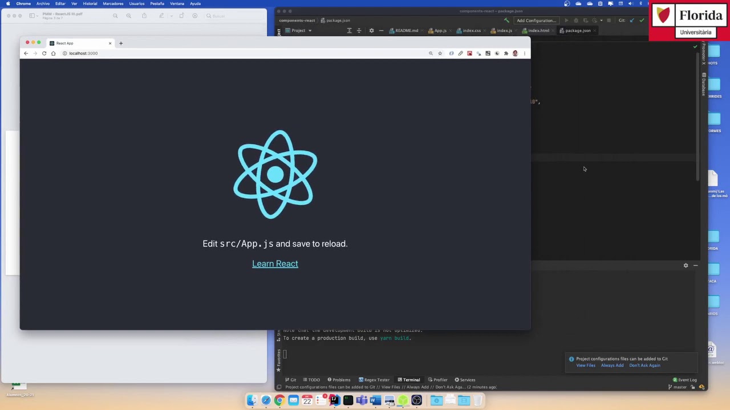Open the Profiler tool window
The width and height of the screenshot is (730, 410).
[x=437, y=380]
